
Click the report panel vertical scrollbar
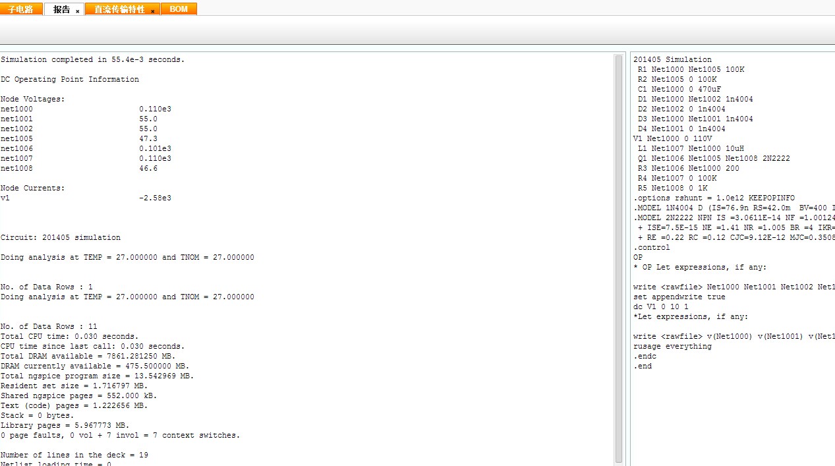click(619, 258)
